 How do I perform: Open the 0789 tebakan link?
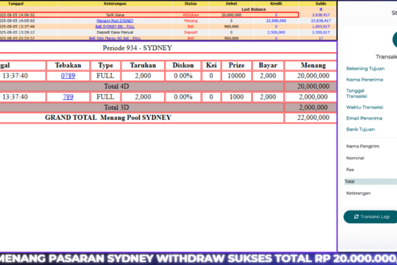click(68, 76)
